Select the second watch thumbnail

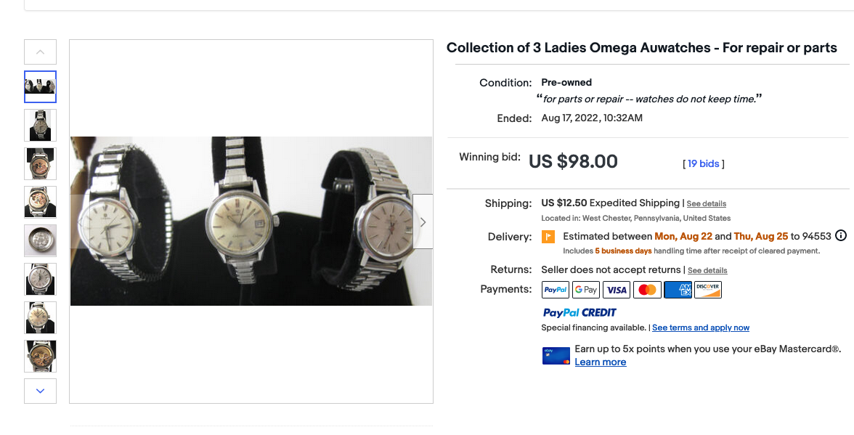tap(41, 125)
